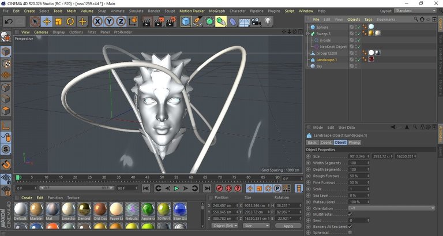Toggle Sweep.3 visibility checkmark
443x236 pixels.
click(359, 33)
